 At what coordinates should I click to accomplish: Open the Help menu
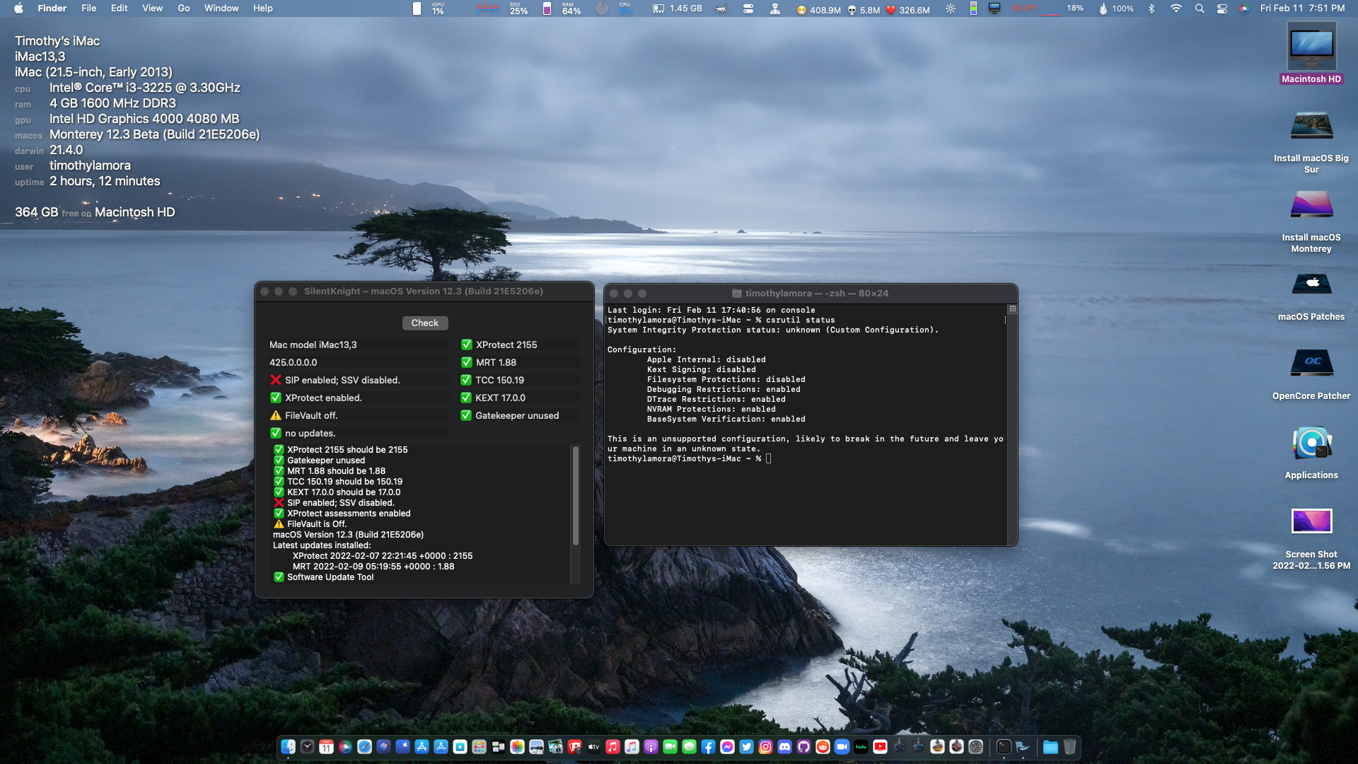coord(262,8)
